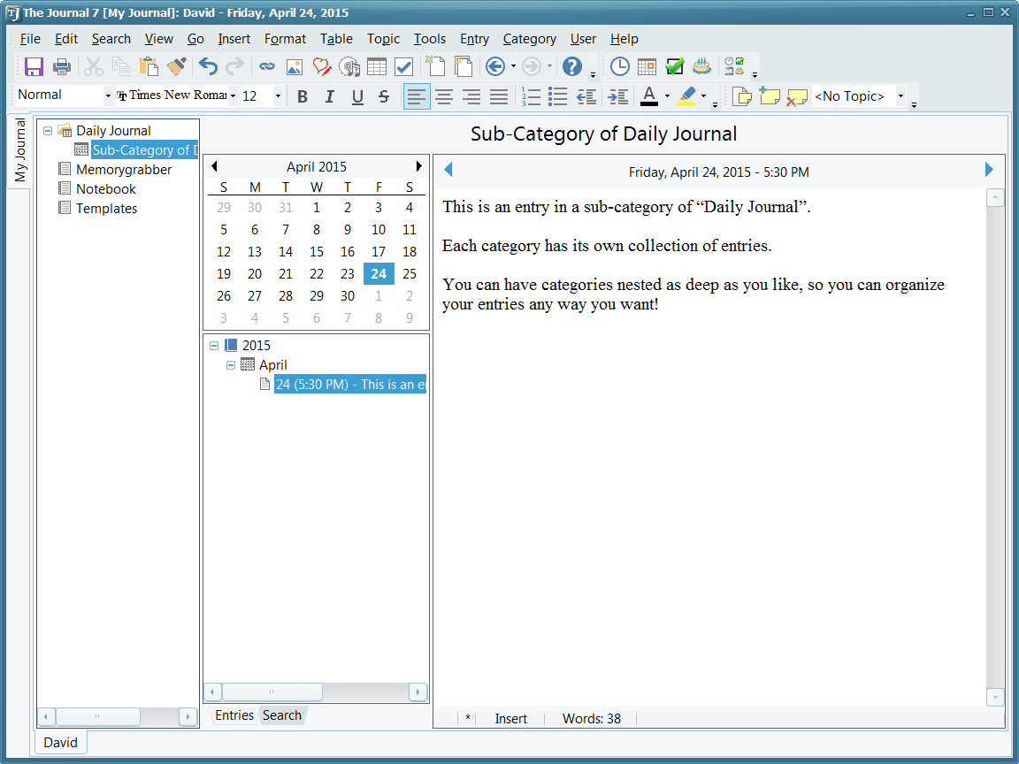
Task: Open the Category menu
Action: pyautogui.click(x=529, y=39)
